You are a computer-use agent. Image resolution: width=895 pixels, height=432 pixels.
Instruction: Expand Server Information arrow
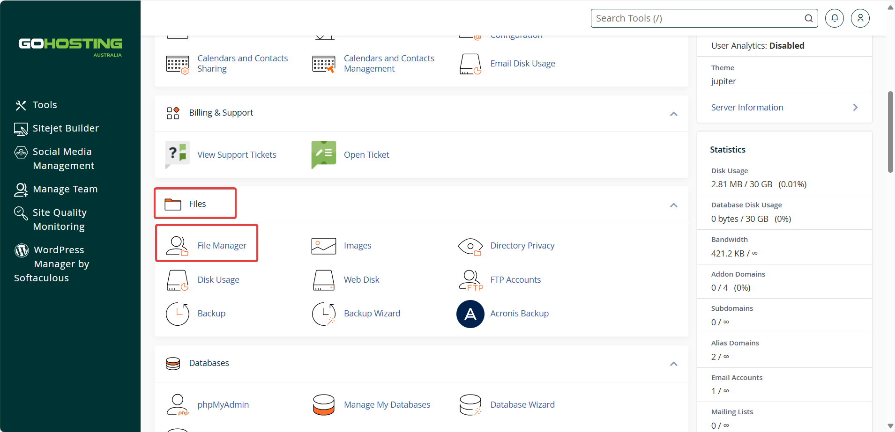[855, 107]
